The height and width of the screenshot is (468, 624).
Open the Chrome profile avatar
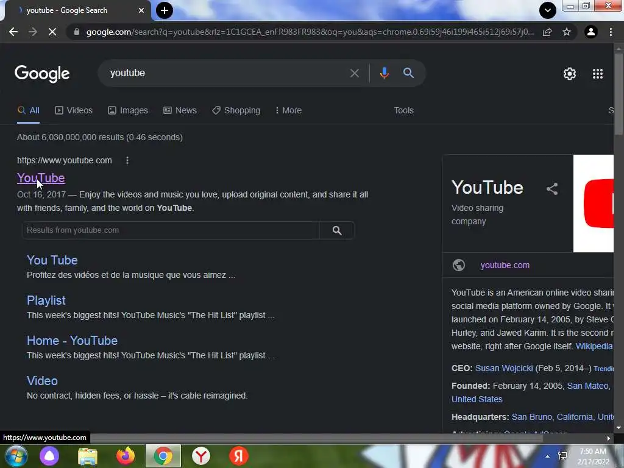coord(591,32)
